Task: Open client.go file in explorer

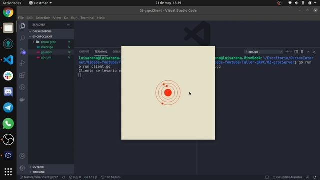Action: point(51,47)
